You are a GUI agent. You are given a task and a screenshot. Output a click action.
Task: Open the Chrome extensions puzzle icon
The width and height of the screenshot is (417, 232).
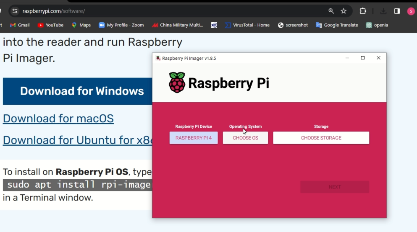(x=363, y=11)
